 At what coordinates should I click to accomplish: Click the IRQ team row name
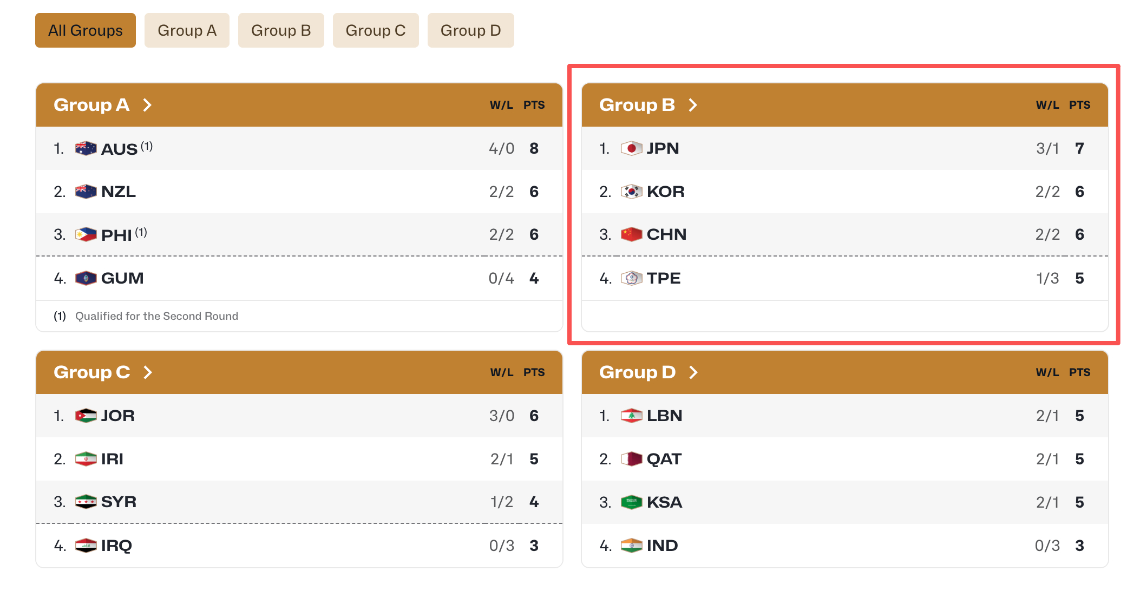(116, 546)
